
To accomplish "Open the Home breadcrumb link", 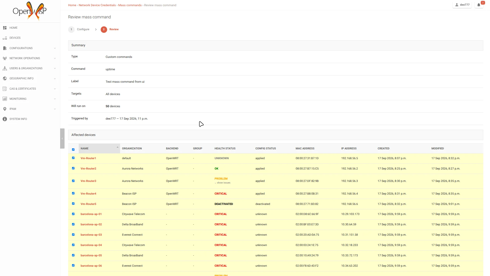I will click(x=72, y=5).
